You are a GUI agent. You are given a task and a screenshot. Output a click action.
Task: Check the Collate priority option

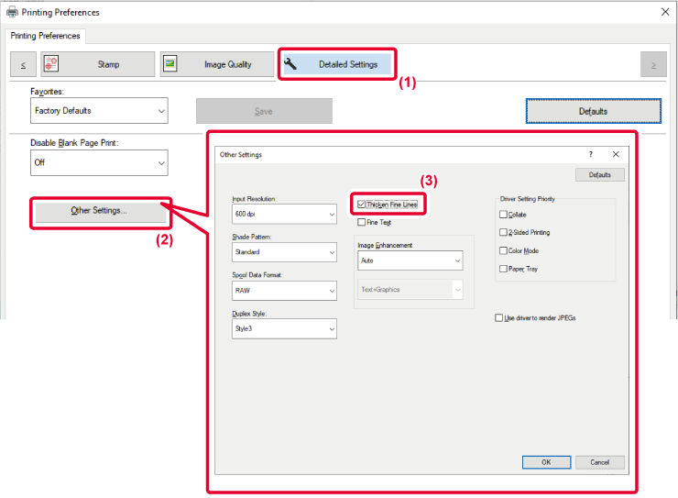pos(503,215)
